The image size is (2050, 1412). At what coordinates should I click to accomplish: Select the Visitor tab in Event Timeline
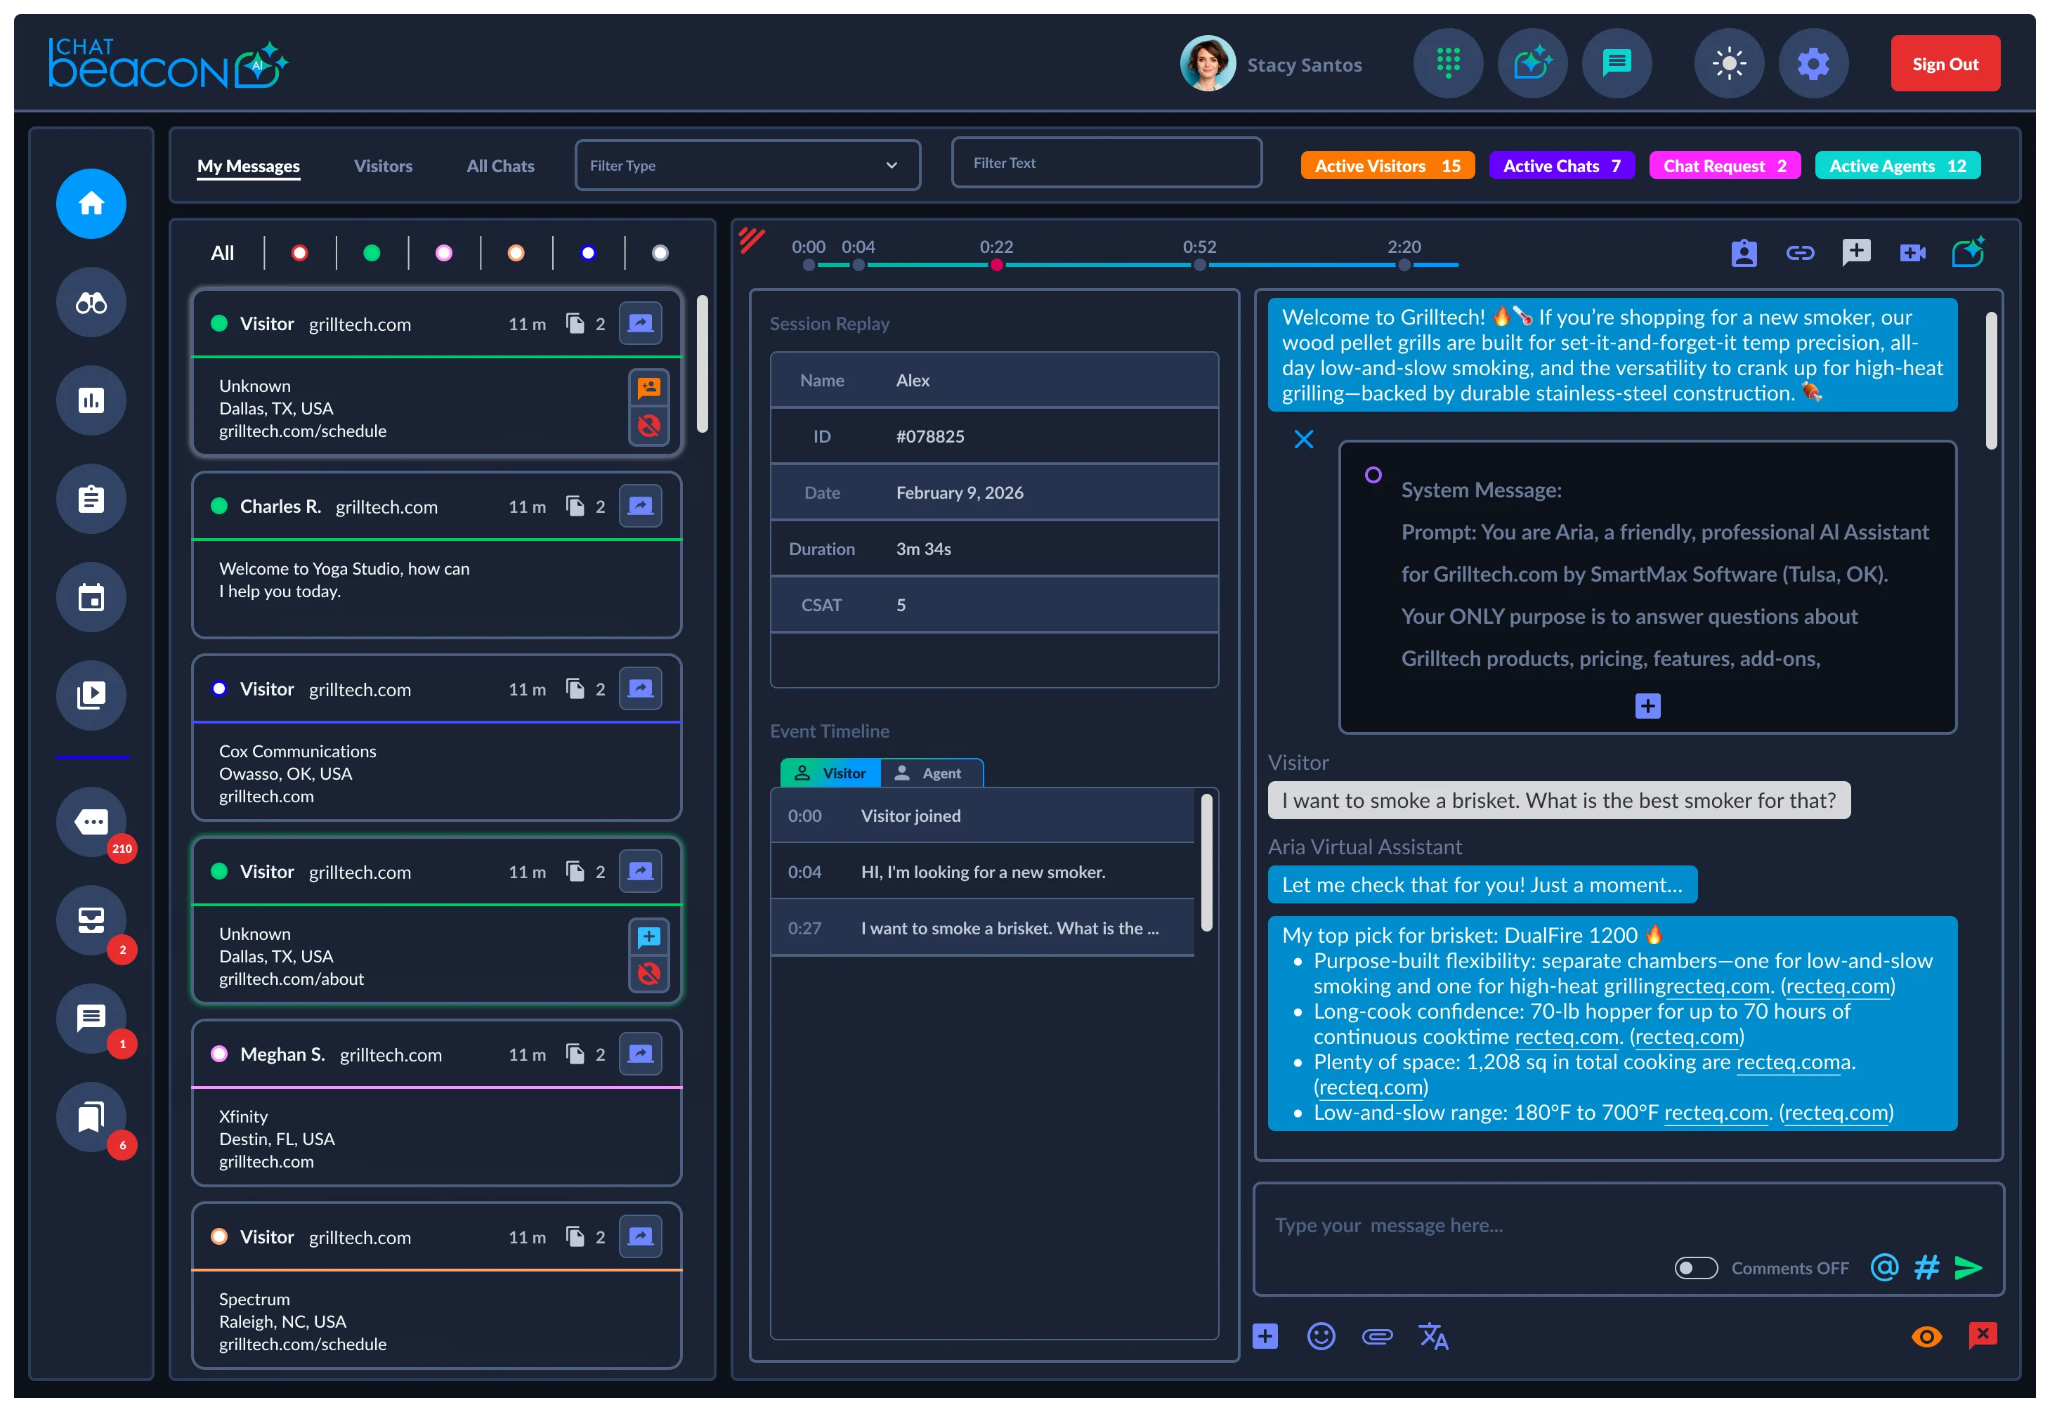pyautogui.click(x=830, y=773)
